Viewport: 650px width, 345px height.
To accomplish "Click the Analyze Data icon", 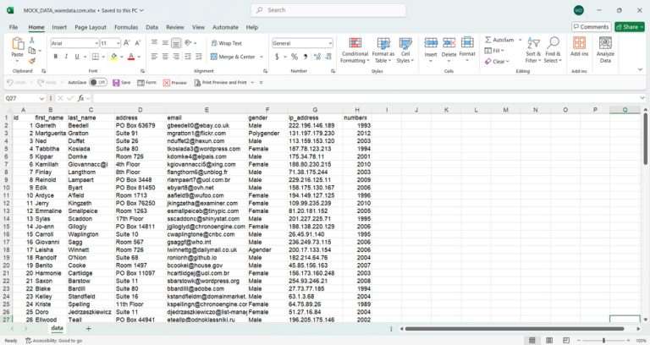I will (605, 49).
